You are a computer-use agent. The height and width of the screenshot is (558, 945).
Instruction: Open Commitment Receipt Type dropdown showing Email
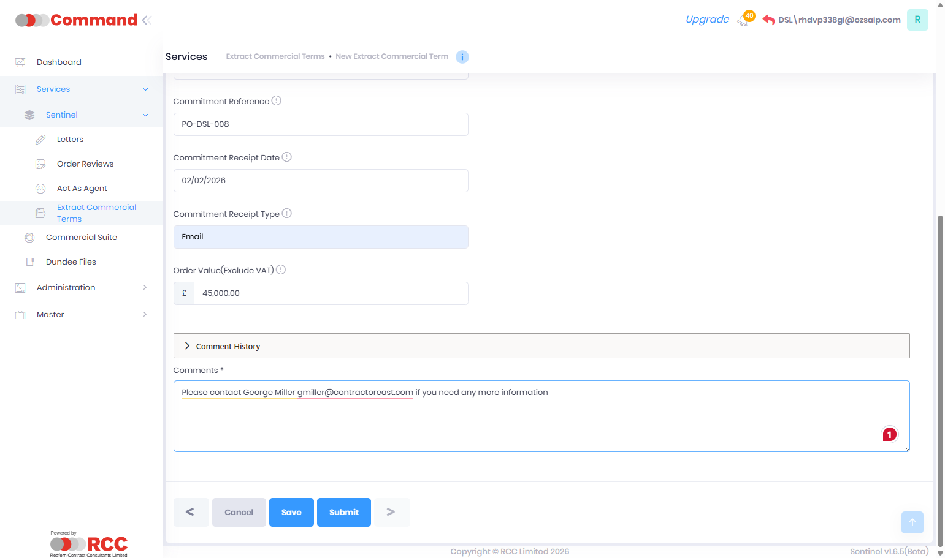[321, 237]
